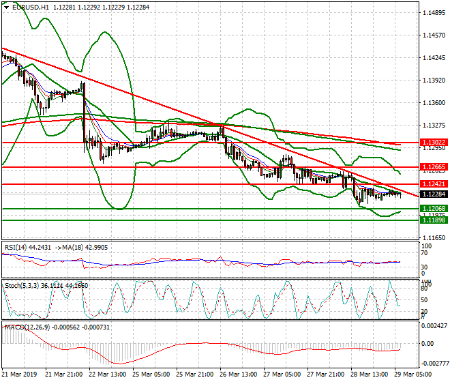Click the 1.12421 resistance level tag
This screenshot has height=382, width=450.
(434, 184)
